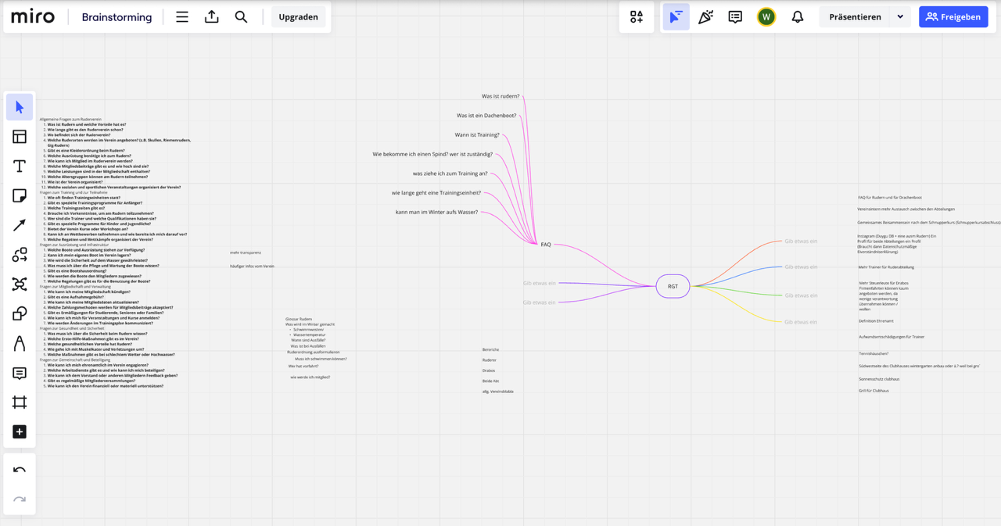Open more tools plus button
1001x526 pixels.
[20, 432]
